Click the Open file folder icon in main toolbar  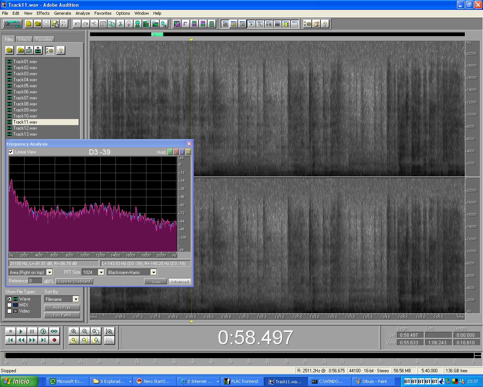(x=38, y=24)
